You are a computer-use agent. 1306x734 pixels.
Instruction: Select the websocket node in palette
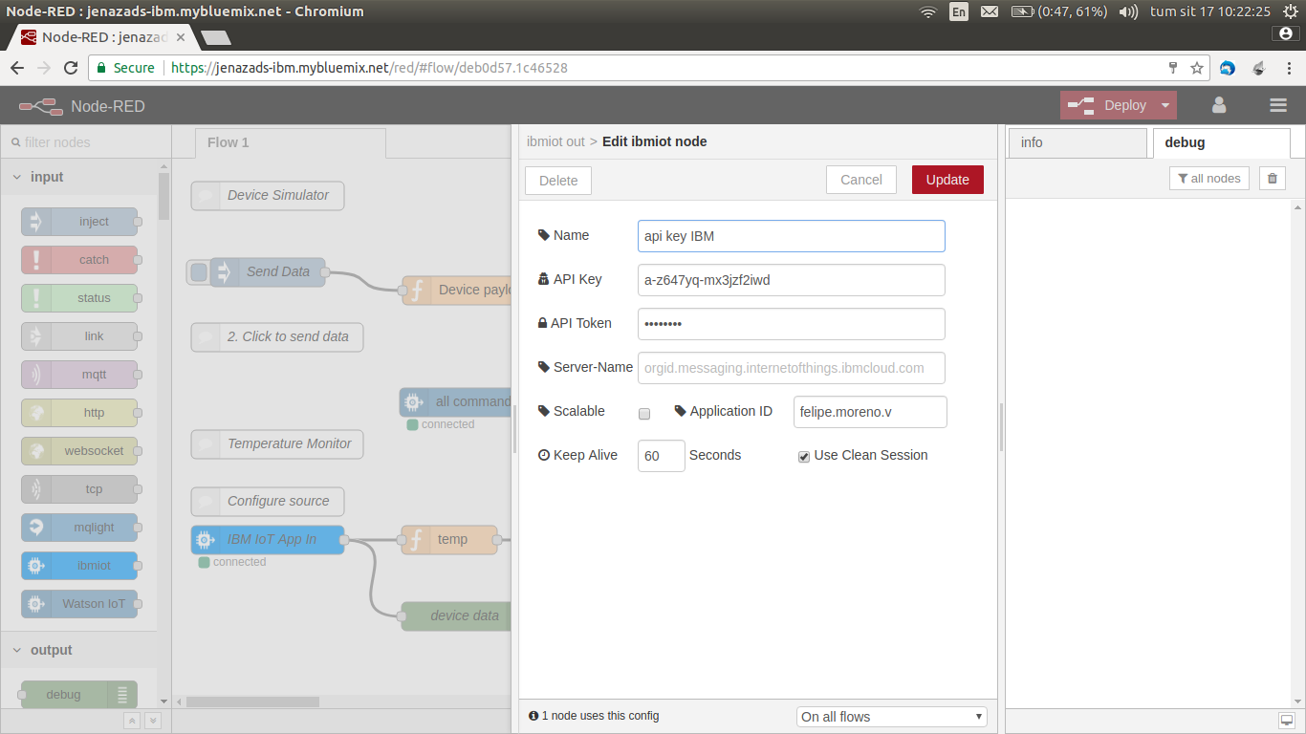(x=79, y=451)
